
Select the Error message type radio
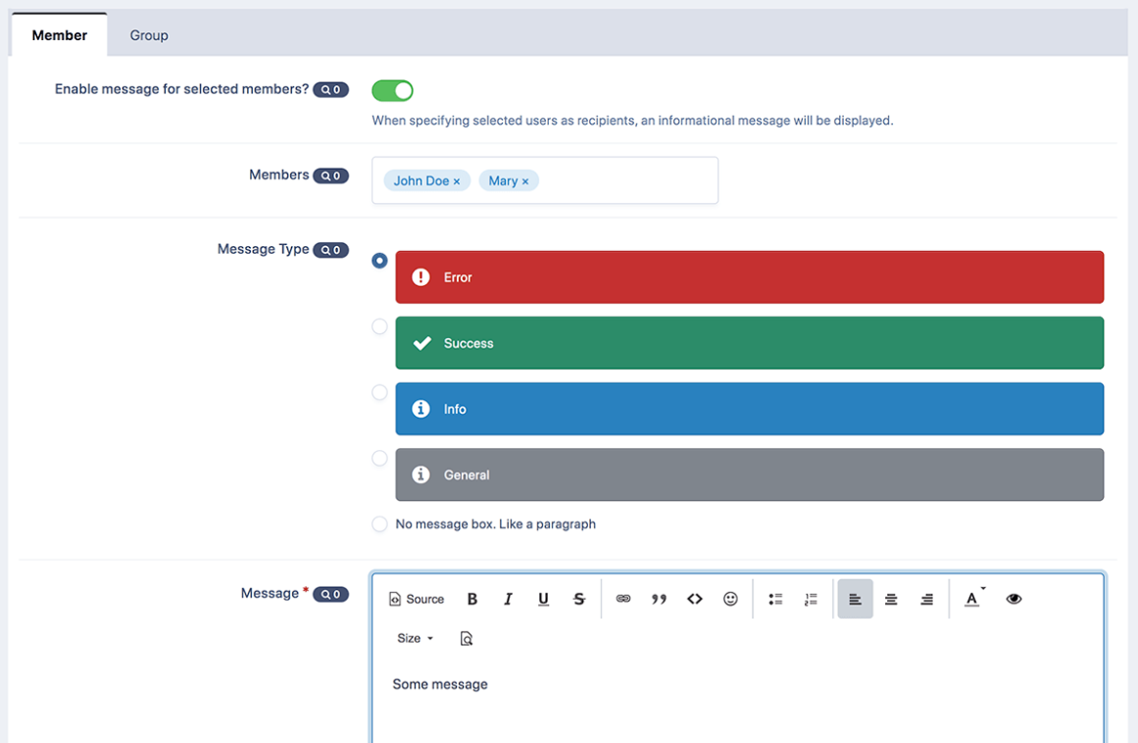point(379,260)
